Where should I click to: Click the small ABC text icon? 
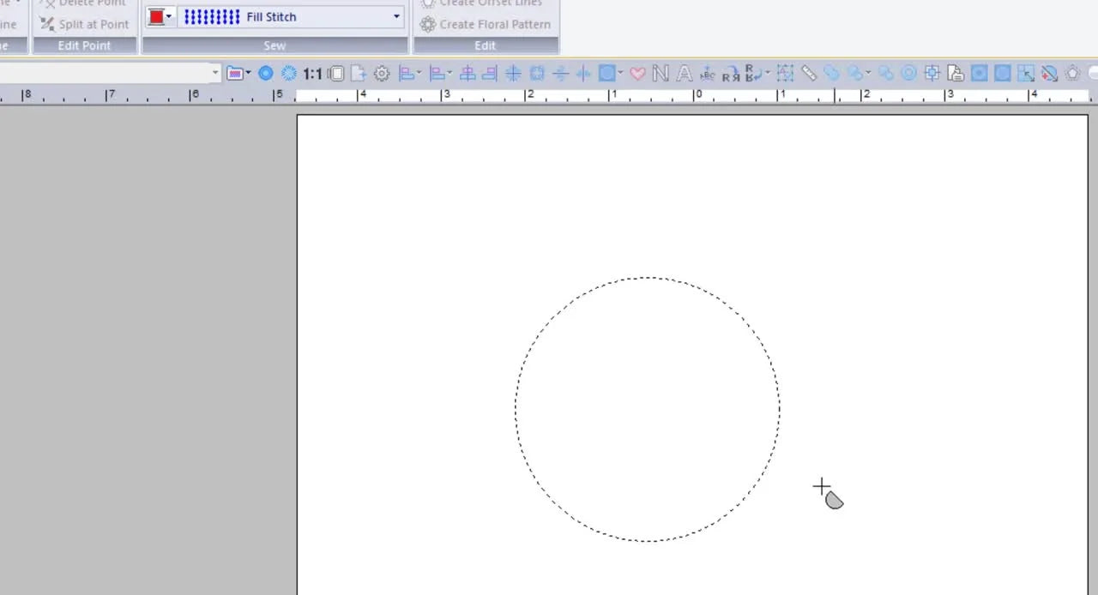708,74
